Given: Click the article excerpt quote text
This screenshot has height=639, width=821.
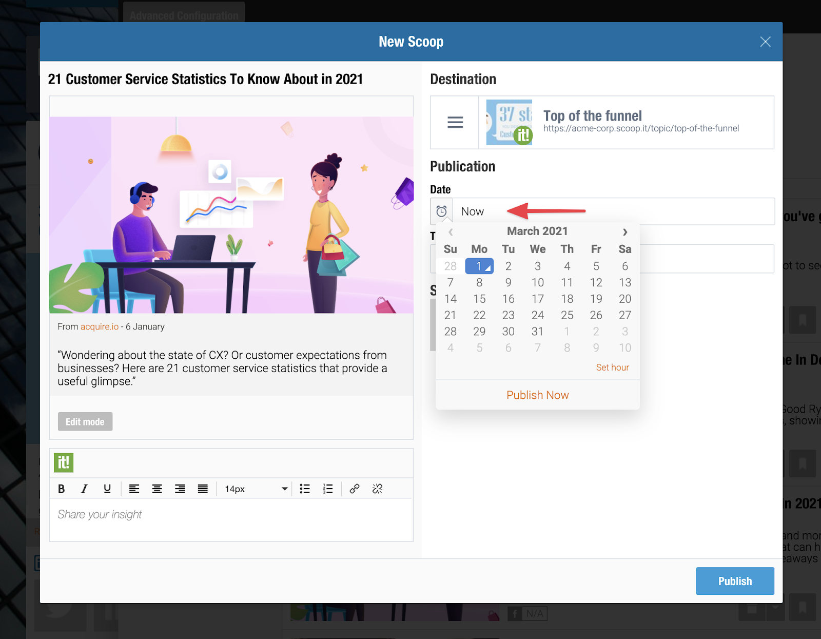Looking at the screenshot, I should pos(222,368).
